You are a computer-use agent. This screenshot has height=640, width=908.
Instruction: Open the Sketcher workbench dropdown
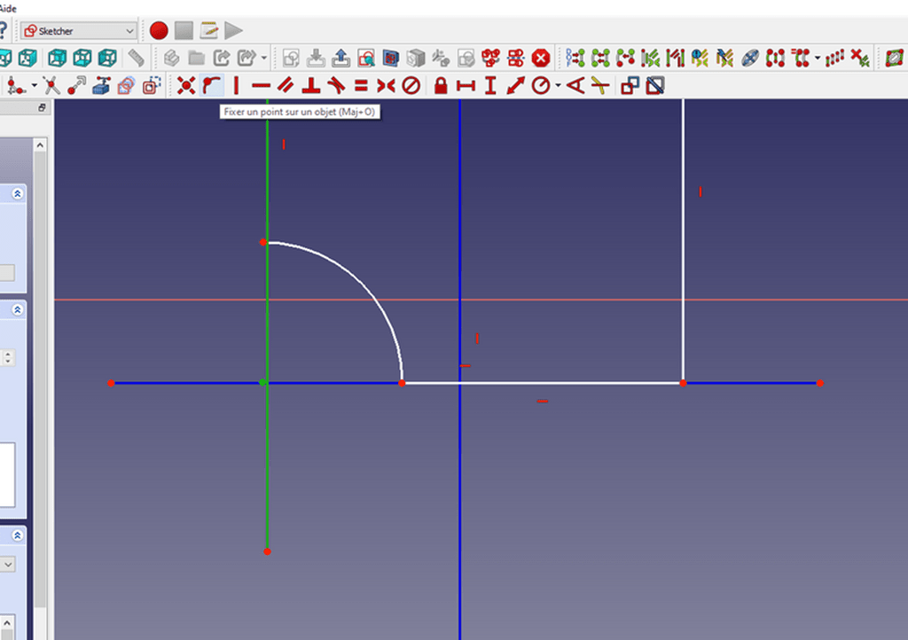coord(80,31)
